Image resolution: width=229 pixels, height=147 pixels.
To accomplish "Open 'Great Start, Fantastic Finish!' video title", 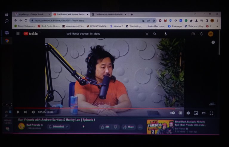I will tap(190, 123).
